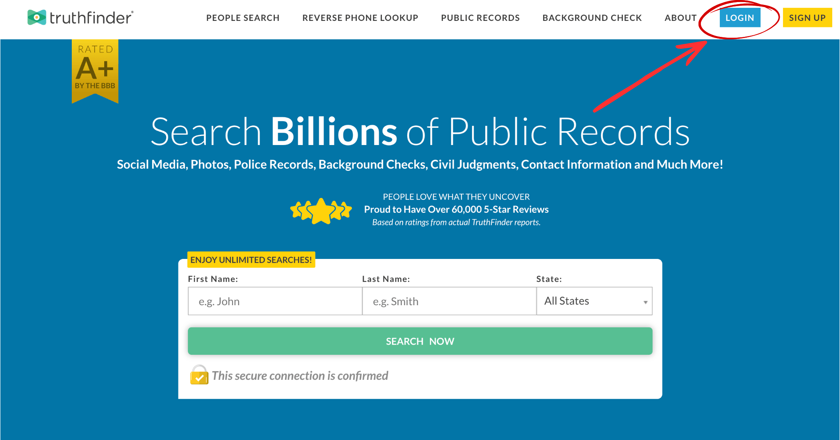Viewport: 840px width, 440px height.
Task: Focus the Last Name input field
Action: point(449,301)
